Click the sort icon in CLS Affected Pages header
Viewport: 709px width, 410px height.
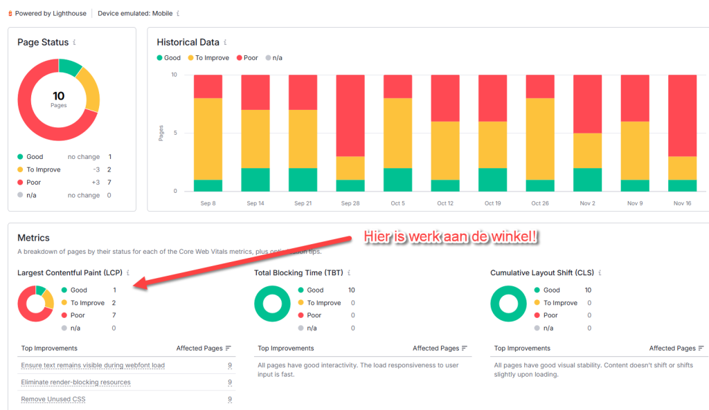point(701,348)
